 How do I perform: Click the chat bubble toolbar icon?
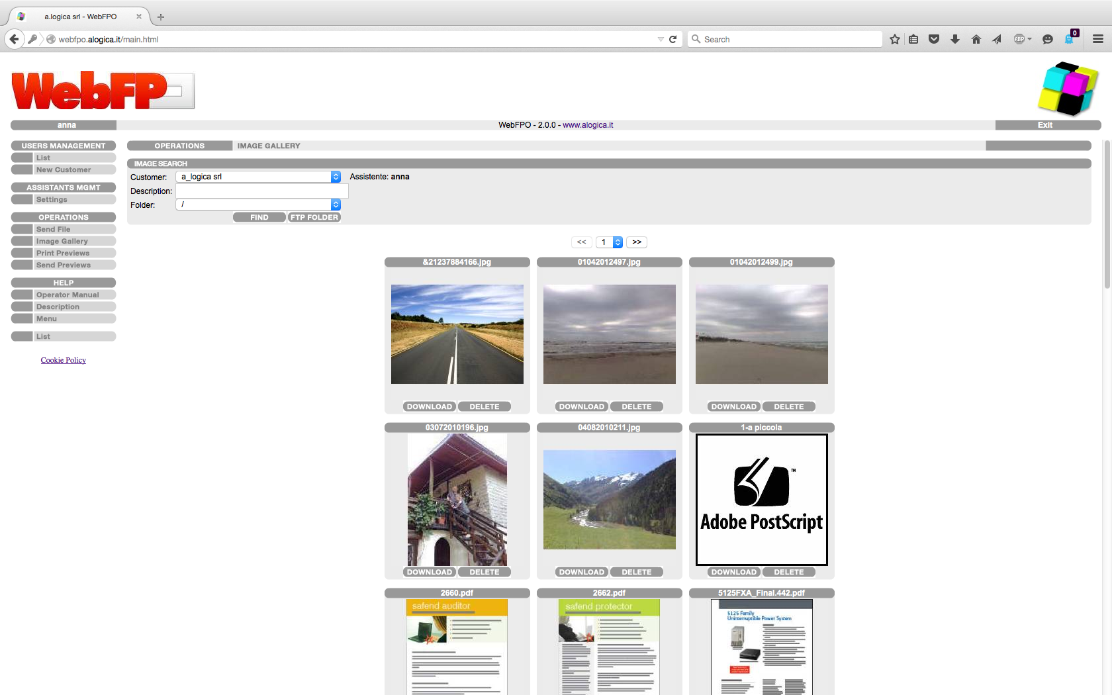pos(1047,39)
